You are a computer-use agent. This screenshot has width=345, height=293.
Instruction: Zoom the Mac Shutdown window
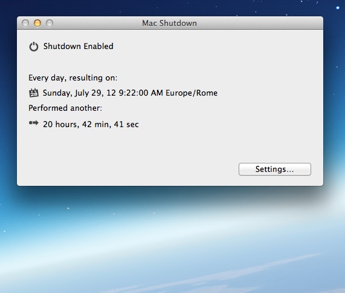click(x=50, y=23)
